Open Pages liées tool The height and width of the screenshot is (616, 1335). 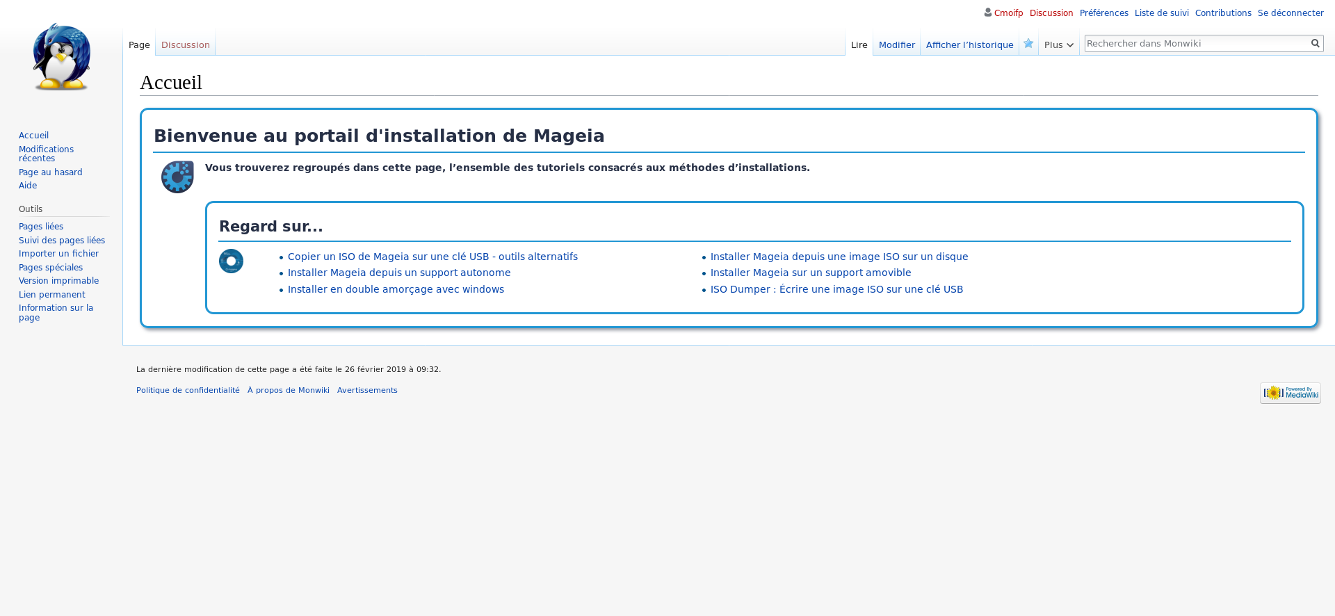41,227
